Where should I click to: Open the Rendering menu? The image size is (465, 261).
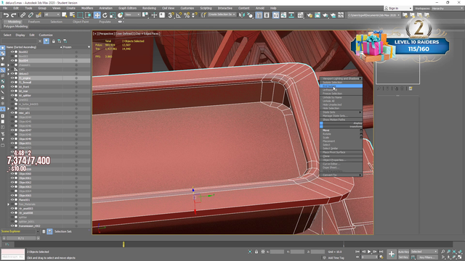[149, 8]
